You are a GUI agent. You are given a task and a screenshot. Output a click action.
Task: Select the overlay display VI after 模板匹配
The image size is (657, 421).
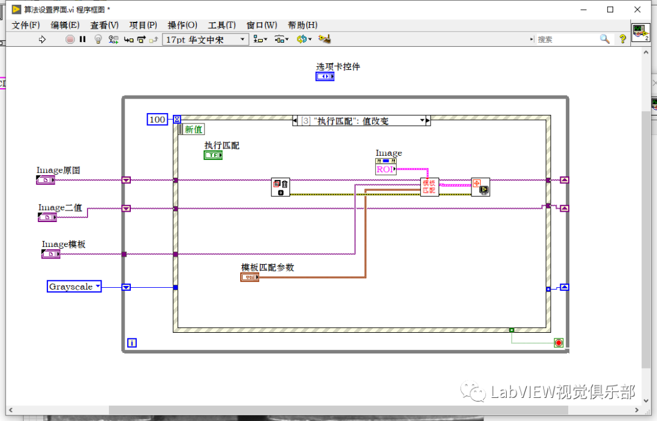coord(481,187)
